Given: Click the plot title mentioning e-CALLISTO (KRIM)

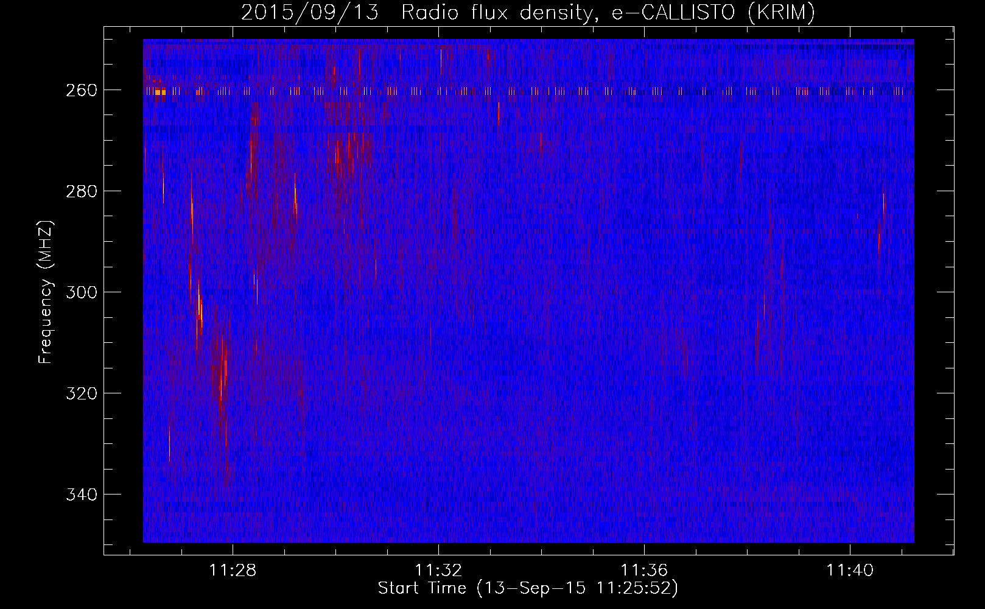Looking at the screenshot, I should coord(528,13).
